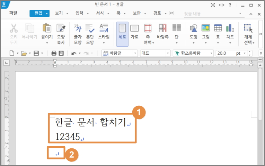Click the new document icon
Viewport: 265px width, 166px height.
(x=12, y=53)
